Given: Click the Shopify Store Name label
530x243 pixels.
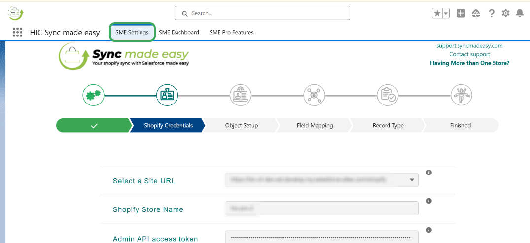Looking at the screenshot, I should tap(148, 209).
